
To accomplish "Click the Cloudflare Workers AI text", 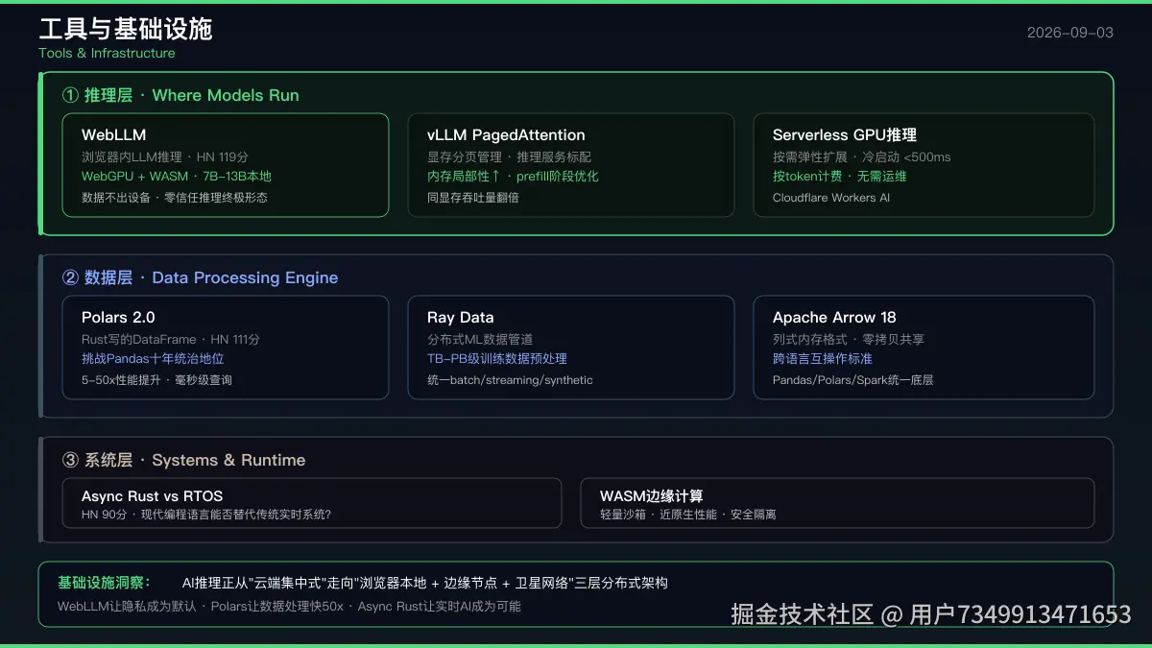I will pyautogui.click(x=831, y=198).
